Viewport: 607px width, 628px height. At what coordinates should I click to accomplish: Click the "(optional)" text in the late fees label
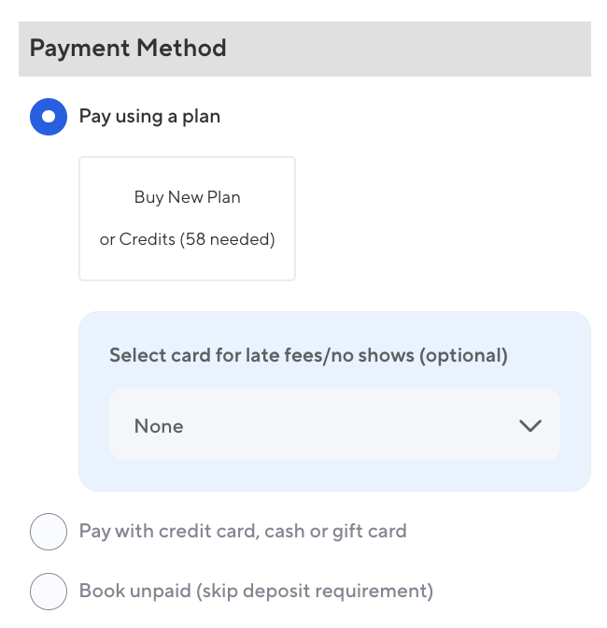[x=464, y=355]
